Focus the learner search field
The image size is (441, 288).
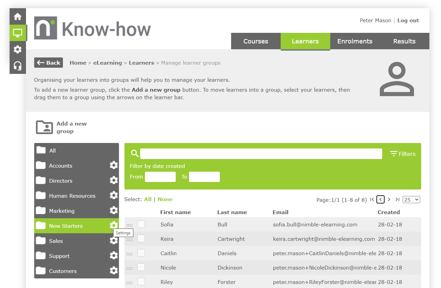point(261,154)
